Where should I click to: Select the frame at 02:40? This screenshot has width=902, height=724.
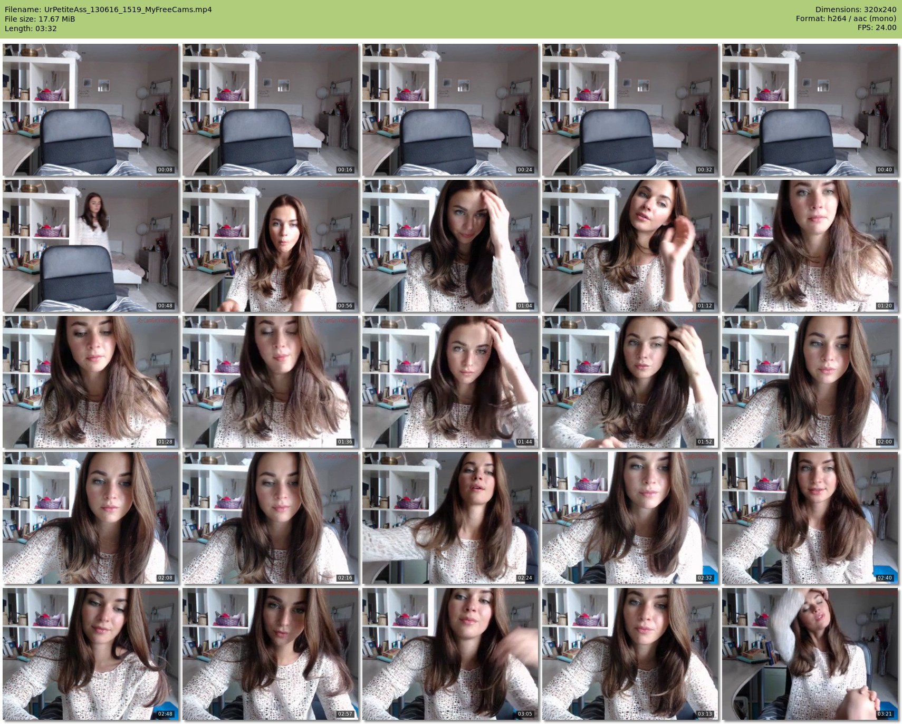[x=810, y=518]
